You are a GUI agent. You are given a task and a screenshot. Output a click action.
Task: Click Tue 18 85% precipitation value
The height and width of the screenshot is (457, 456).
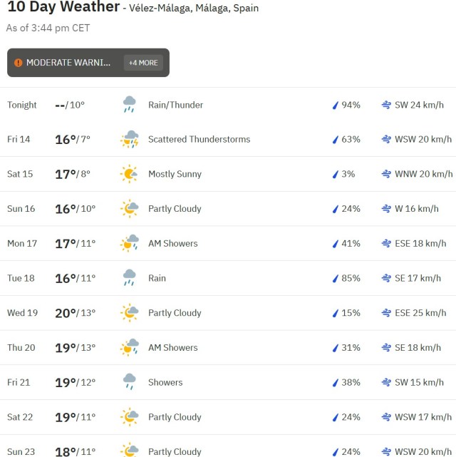point(351,278)
